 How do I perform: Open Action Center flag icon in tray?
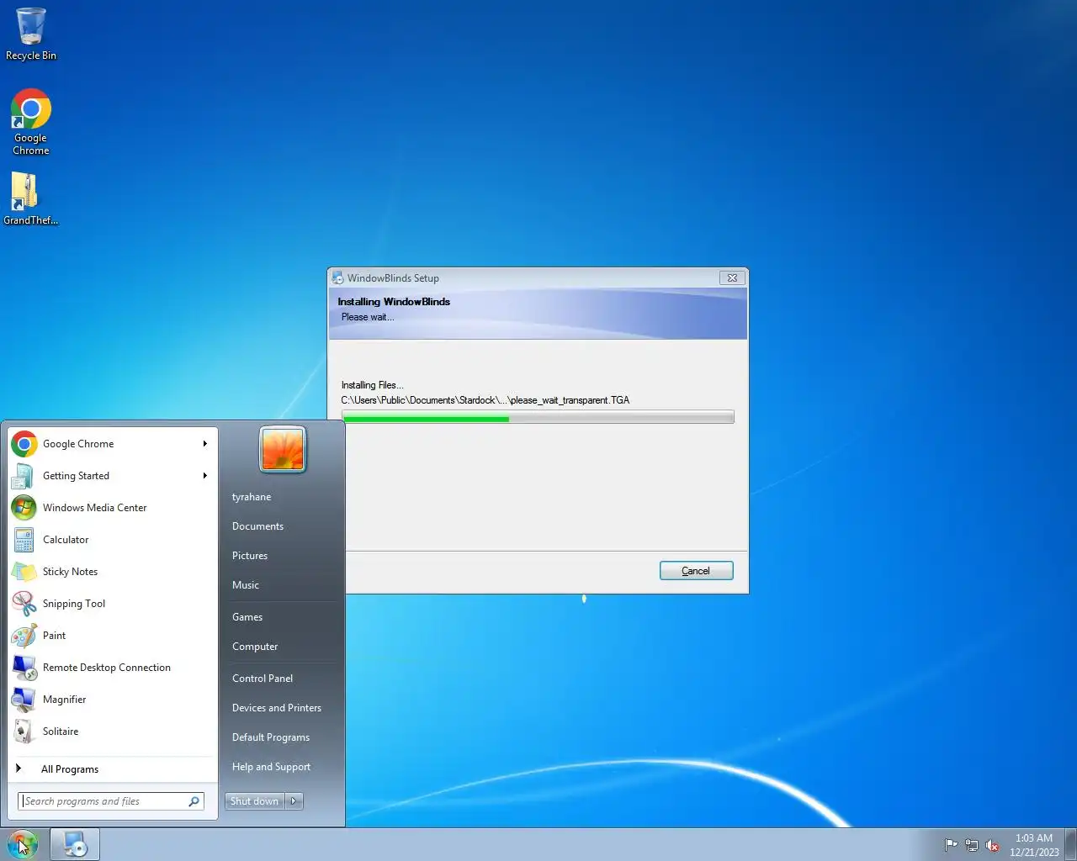[x=951, y=845]
